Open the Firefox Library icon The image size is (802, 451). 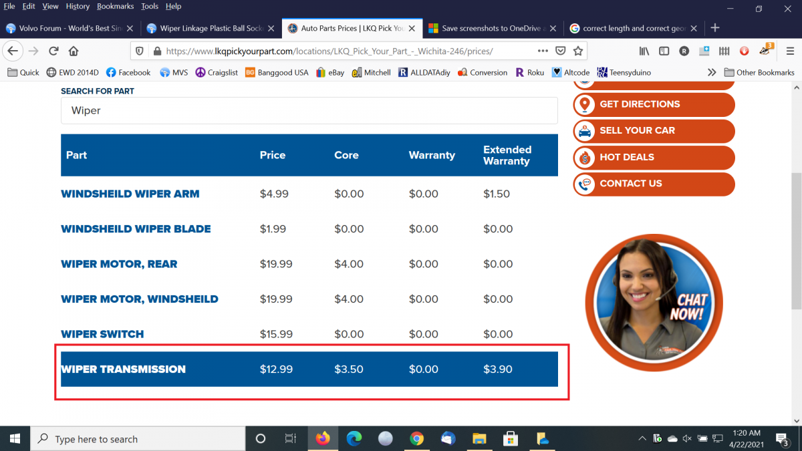click(644, 51)
